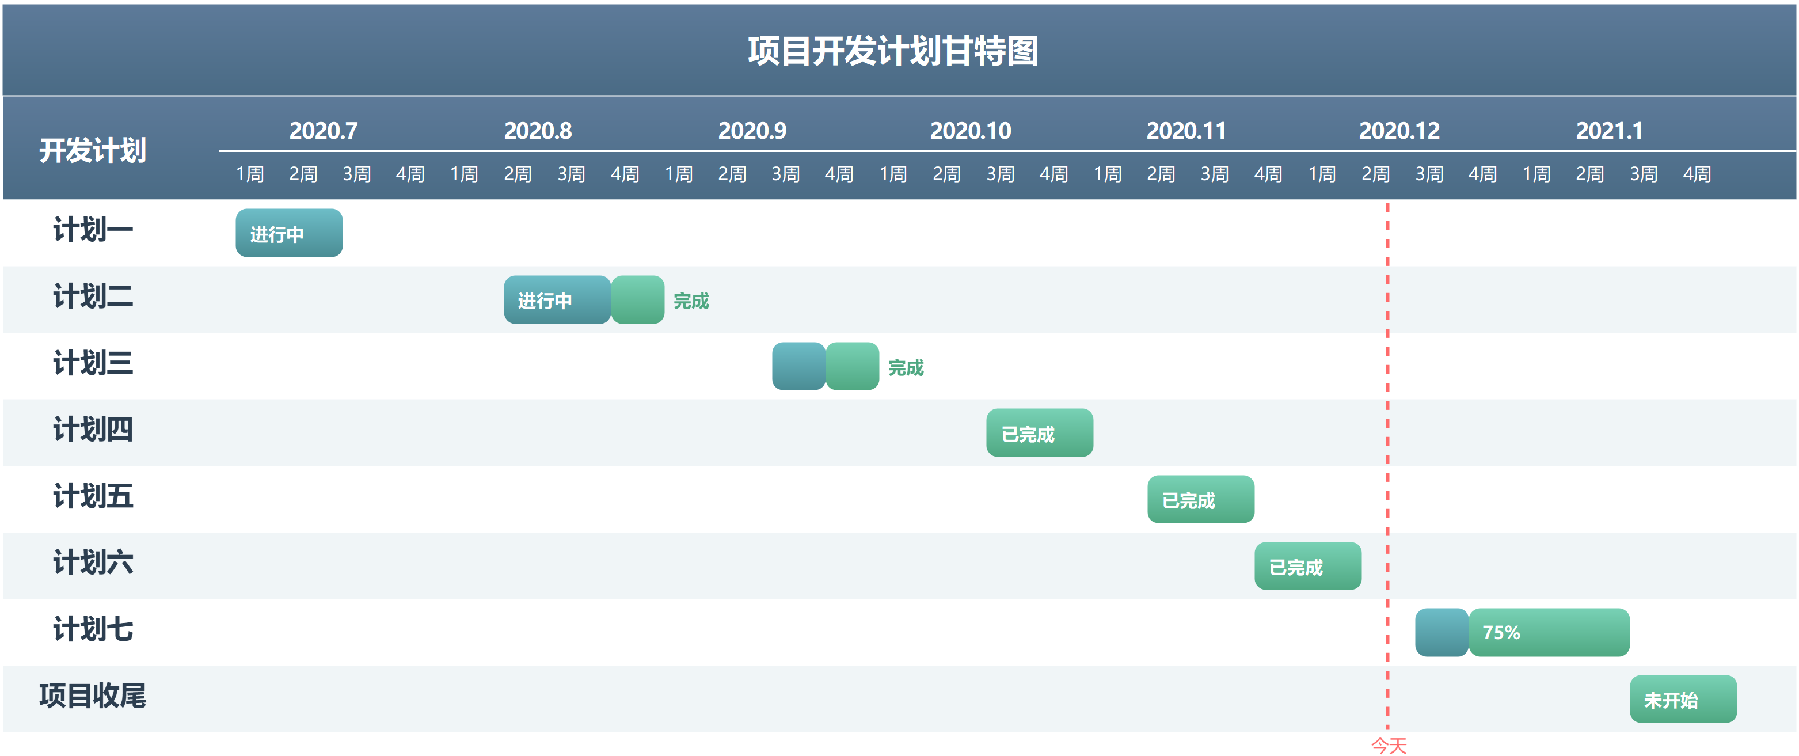Click the green 完成 segment on 计划三
1799x756 pixels.
click(x=852, y=366)
